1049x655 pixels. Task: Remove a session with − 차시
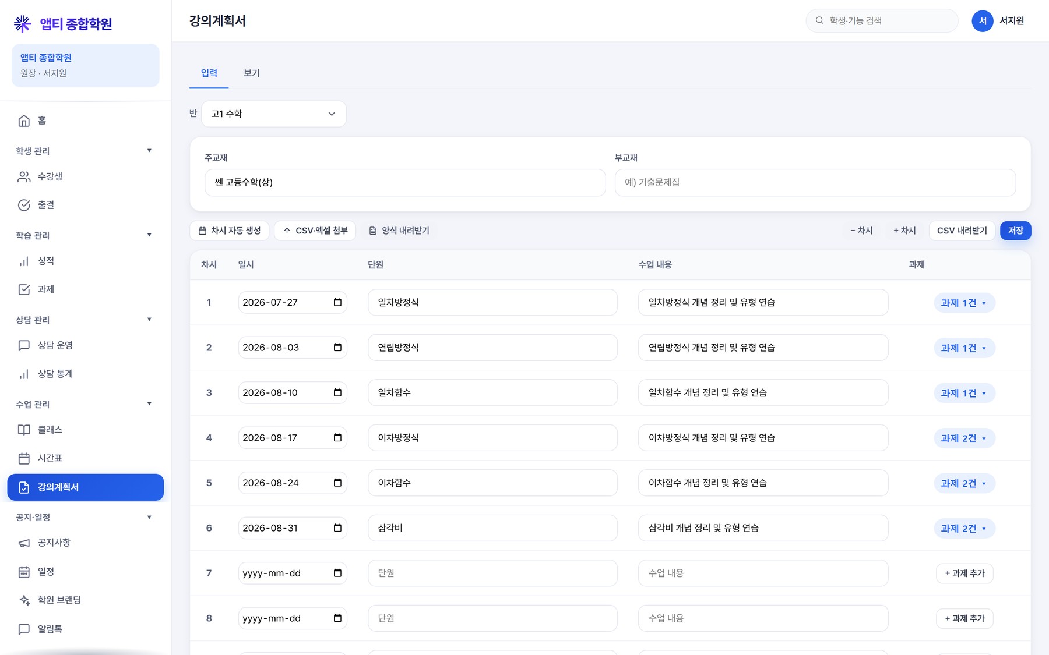[861, 231]
